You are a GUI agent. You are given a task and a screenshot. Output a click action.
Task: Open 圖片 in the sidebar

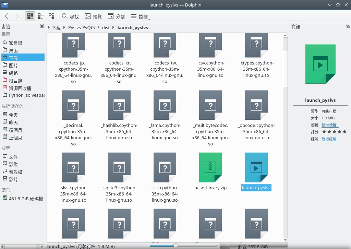[x=23, y=66]
